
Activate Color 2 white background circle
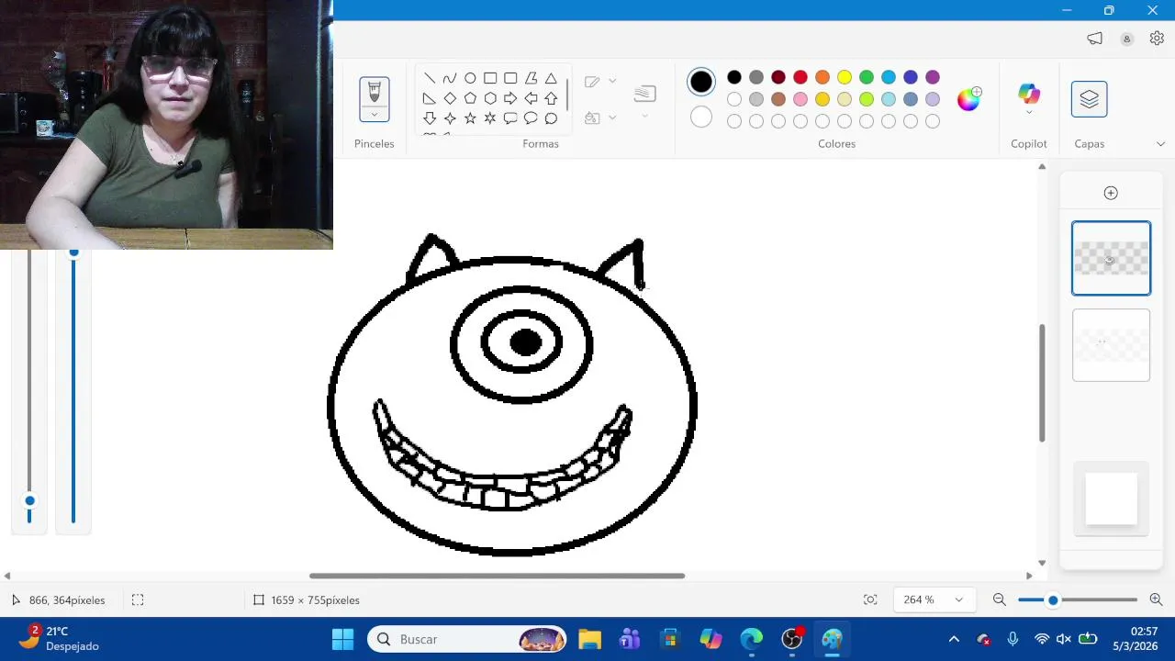coord(701,118)
